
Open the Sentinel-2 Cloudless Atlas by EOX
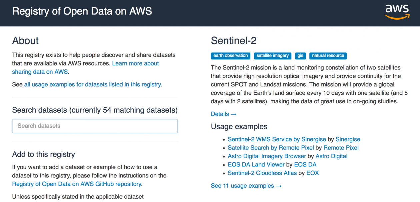[x=262, y=173]
